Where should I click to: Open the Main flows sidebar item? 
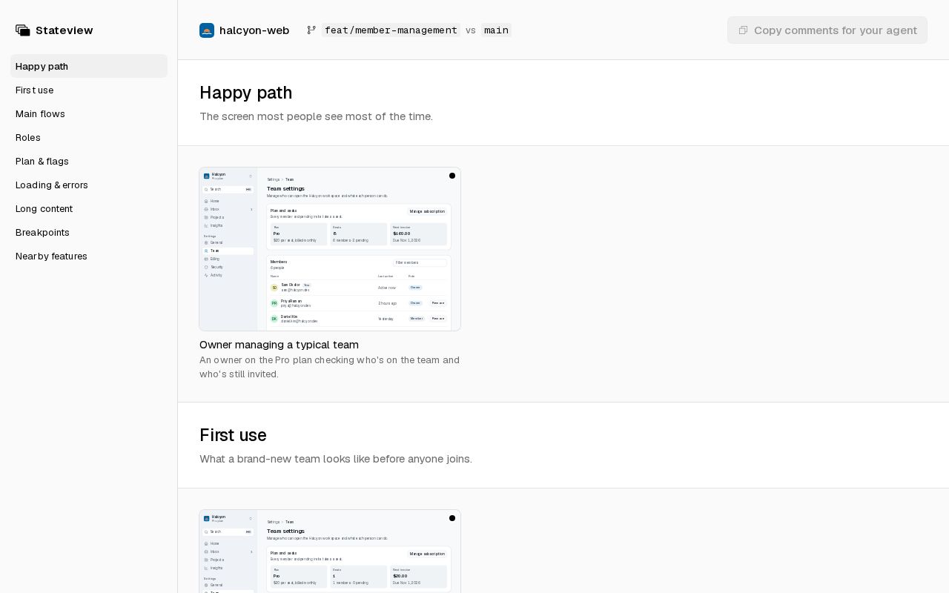coord(89,113)
